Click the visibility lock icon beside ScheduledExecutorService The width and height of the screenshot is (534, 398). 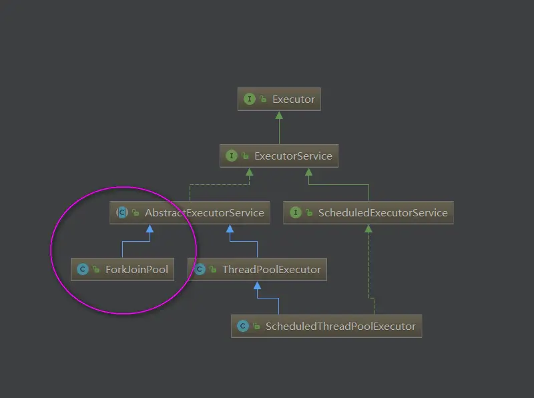click(x=309, y=212)
